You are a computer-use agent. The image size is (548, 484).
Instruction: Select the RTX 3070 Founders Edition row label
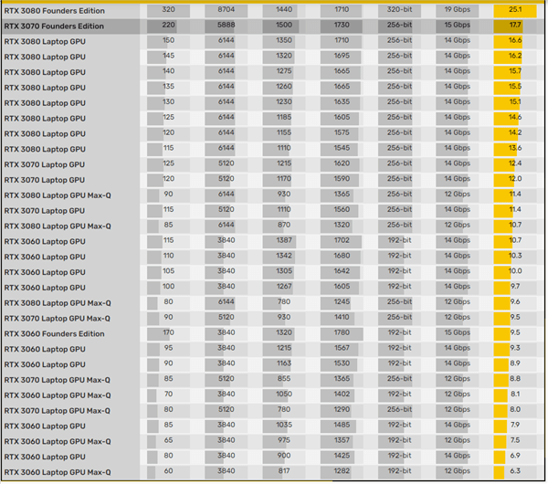(x=54, y=26)
